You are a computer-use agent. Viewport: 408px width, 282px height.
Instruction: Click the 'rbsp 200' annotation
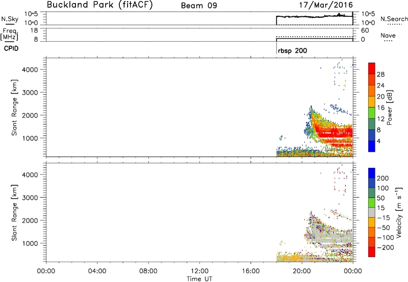(x=292, y=50)
